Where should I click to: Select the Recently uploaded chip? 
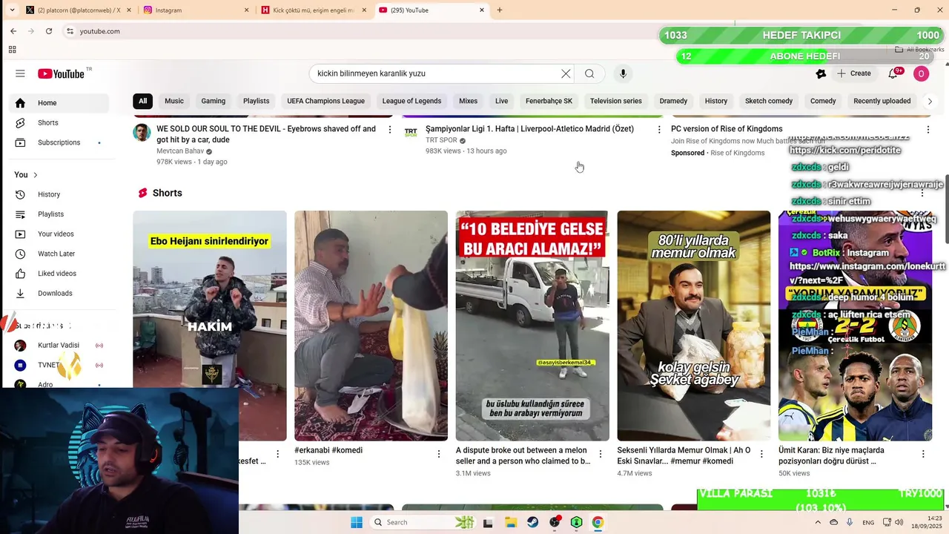click(882, 101)
